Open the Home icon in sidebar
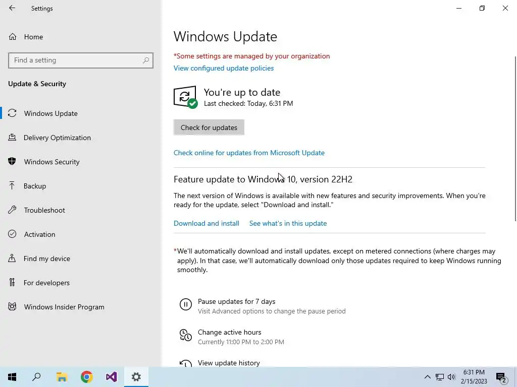517x387 pixels. click(13, 36)
